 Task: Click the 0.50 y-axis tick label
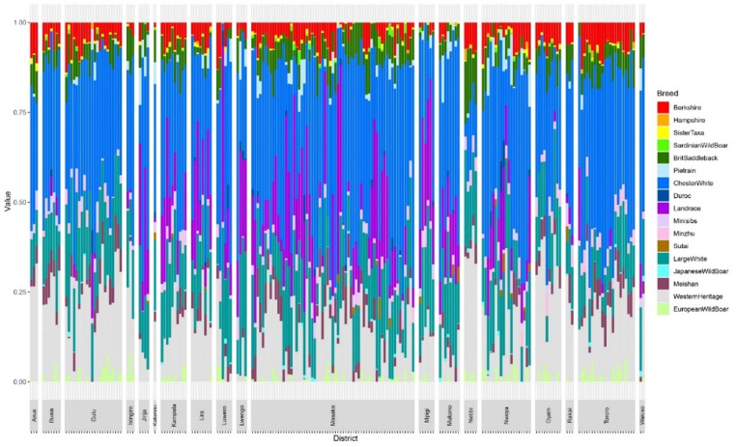point(18,202)
